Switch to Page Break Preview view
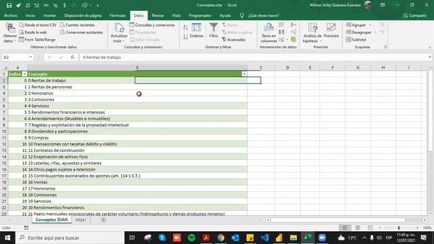This screenshot has width=434, height=244. (x=370, y=228)
